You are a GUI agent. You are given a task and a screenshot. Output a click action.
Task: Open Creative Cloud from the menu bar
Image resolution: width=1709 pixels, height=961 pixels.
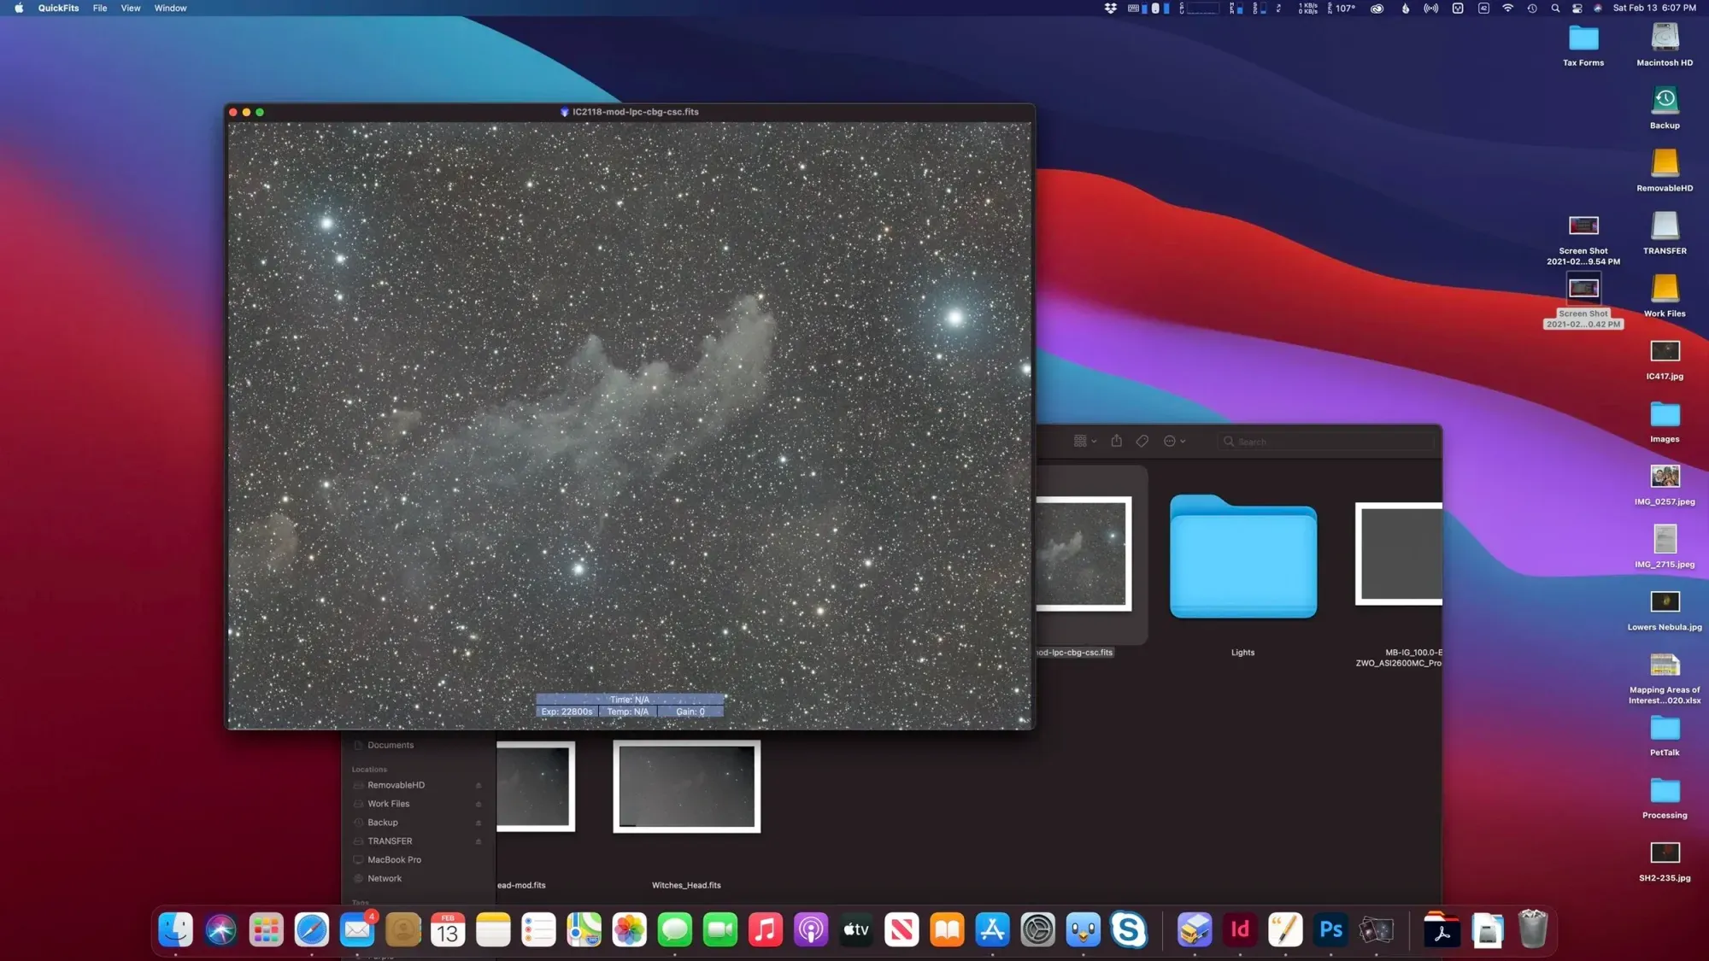[x=1377, y=8]
